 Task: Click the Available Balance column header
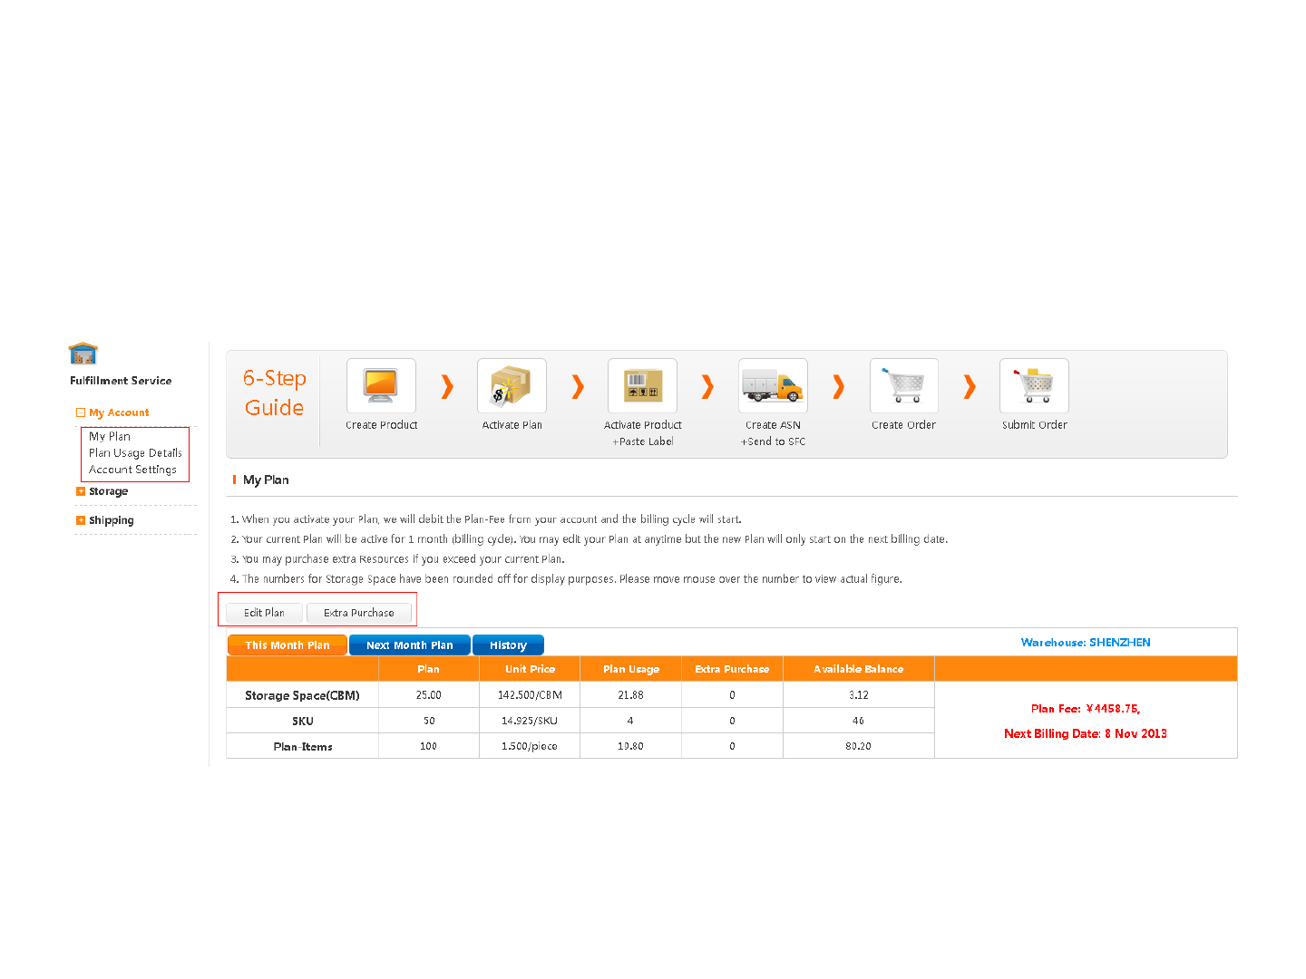tap(859, 669)
